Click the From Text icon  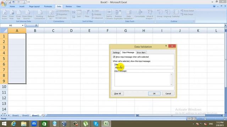(18, 14)
